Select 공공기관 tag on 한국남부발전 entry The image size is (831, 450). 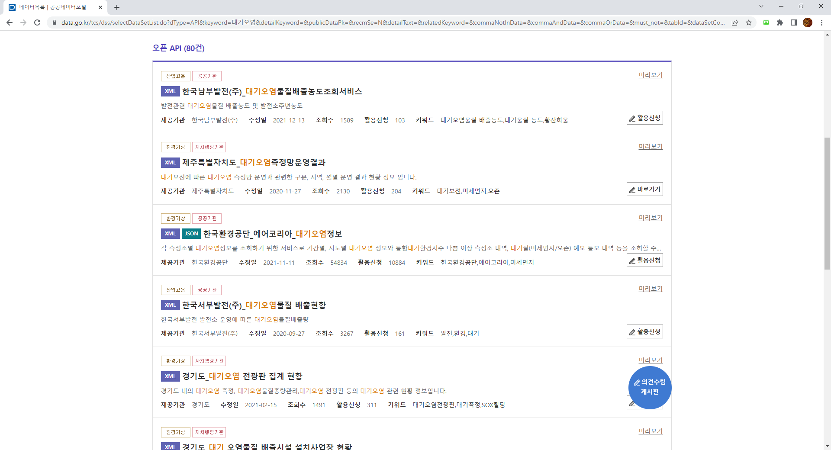point(207,76)
